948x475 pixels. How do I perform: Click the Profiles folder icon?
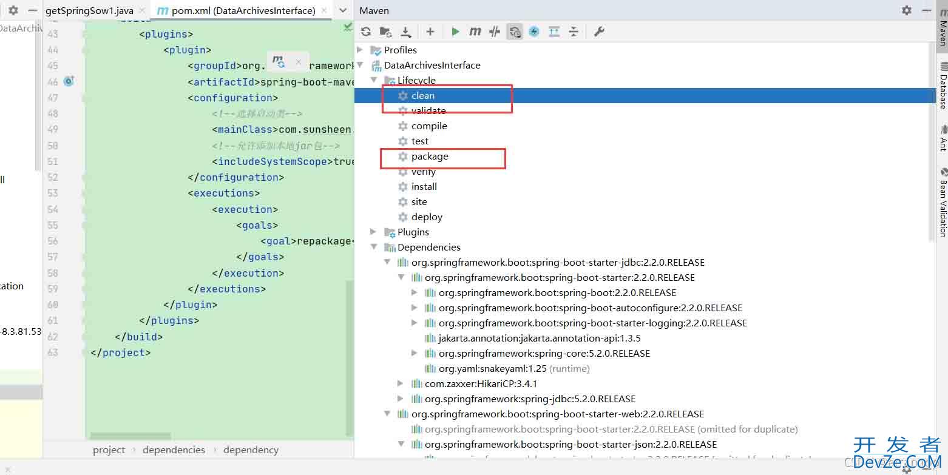[377, 50]
